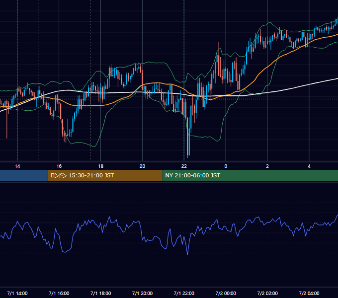Select the 16 hour label on chart axis
The height and width of the screenshot is (298, 338).
[x=59, y=166]
